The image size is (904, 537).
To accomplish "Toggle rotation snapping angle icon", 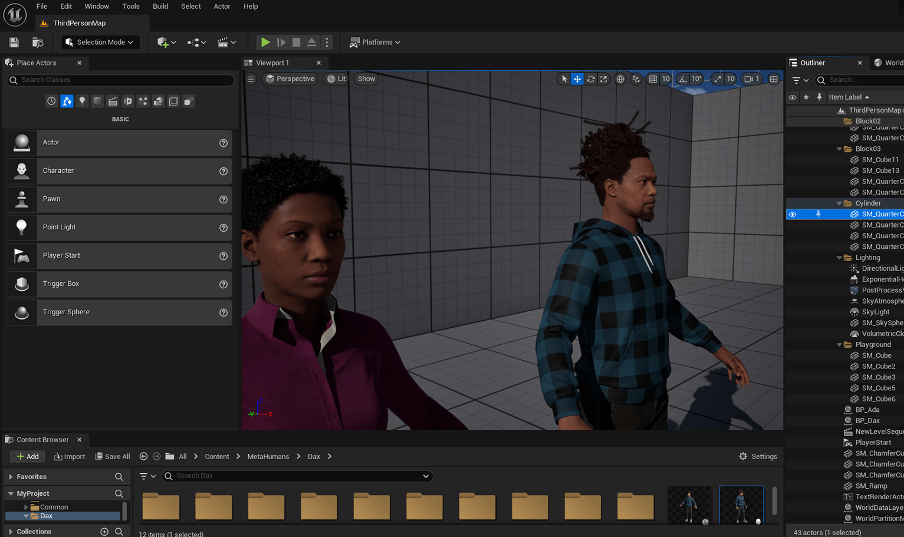I will click(682, 79).
